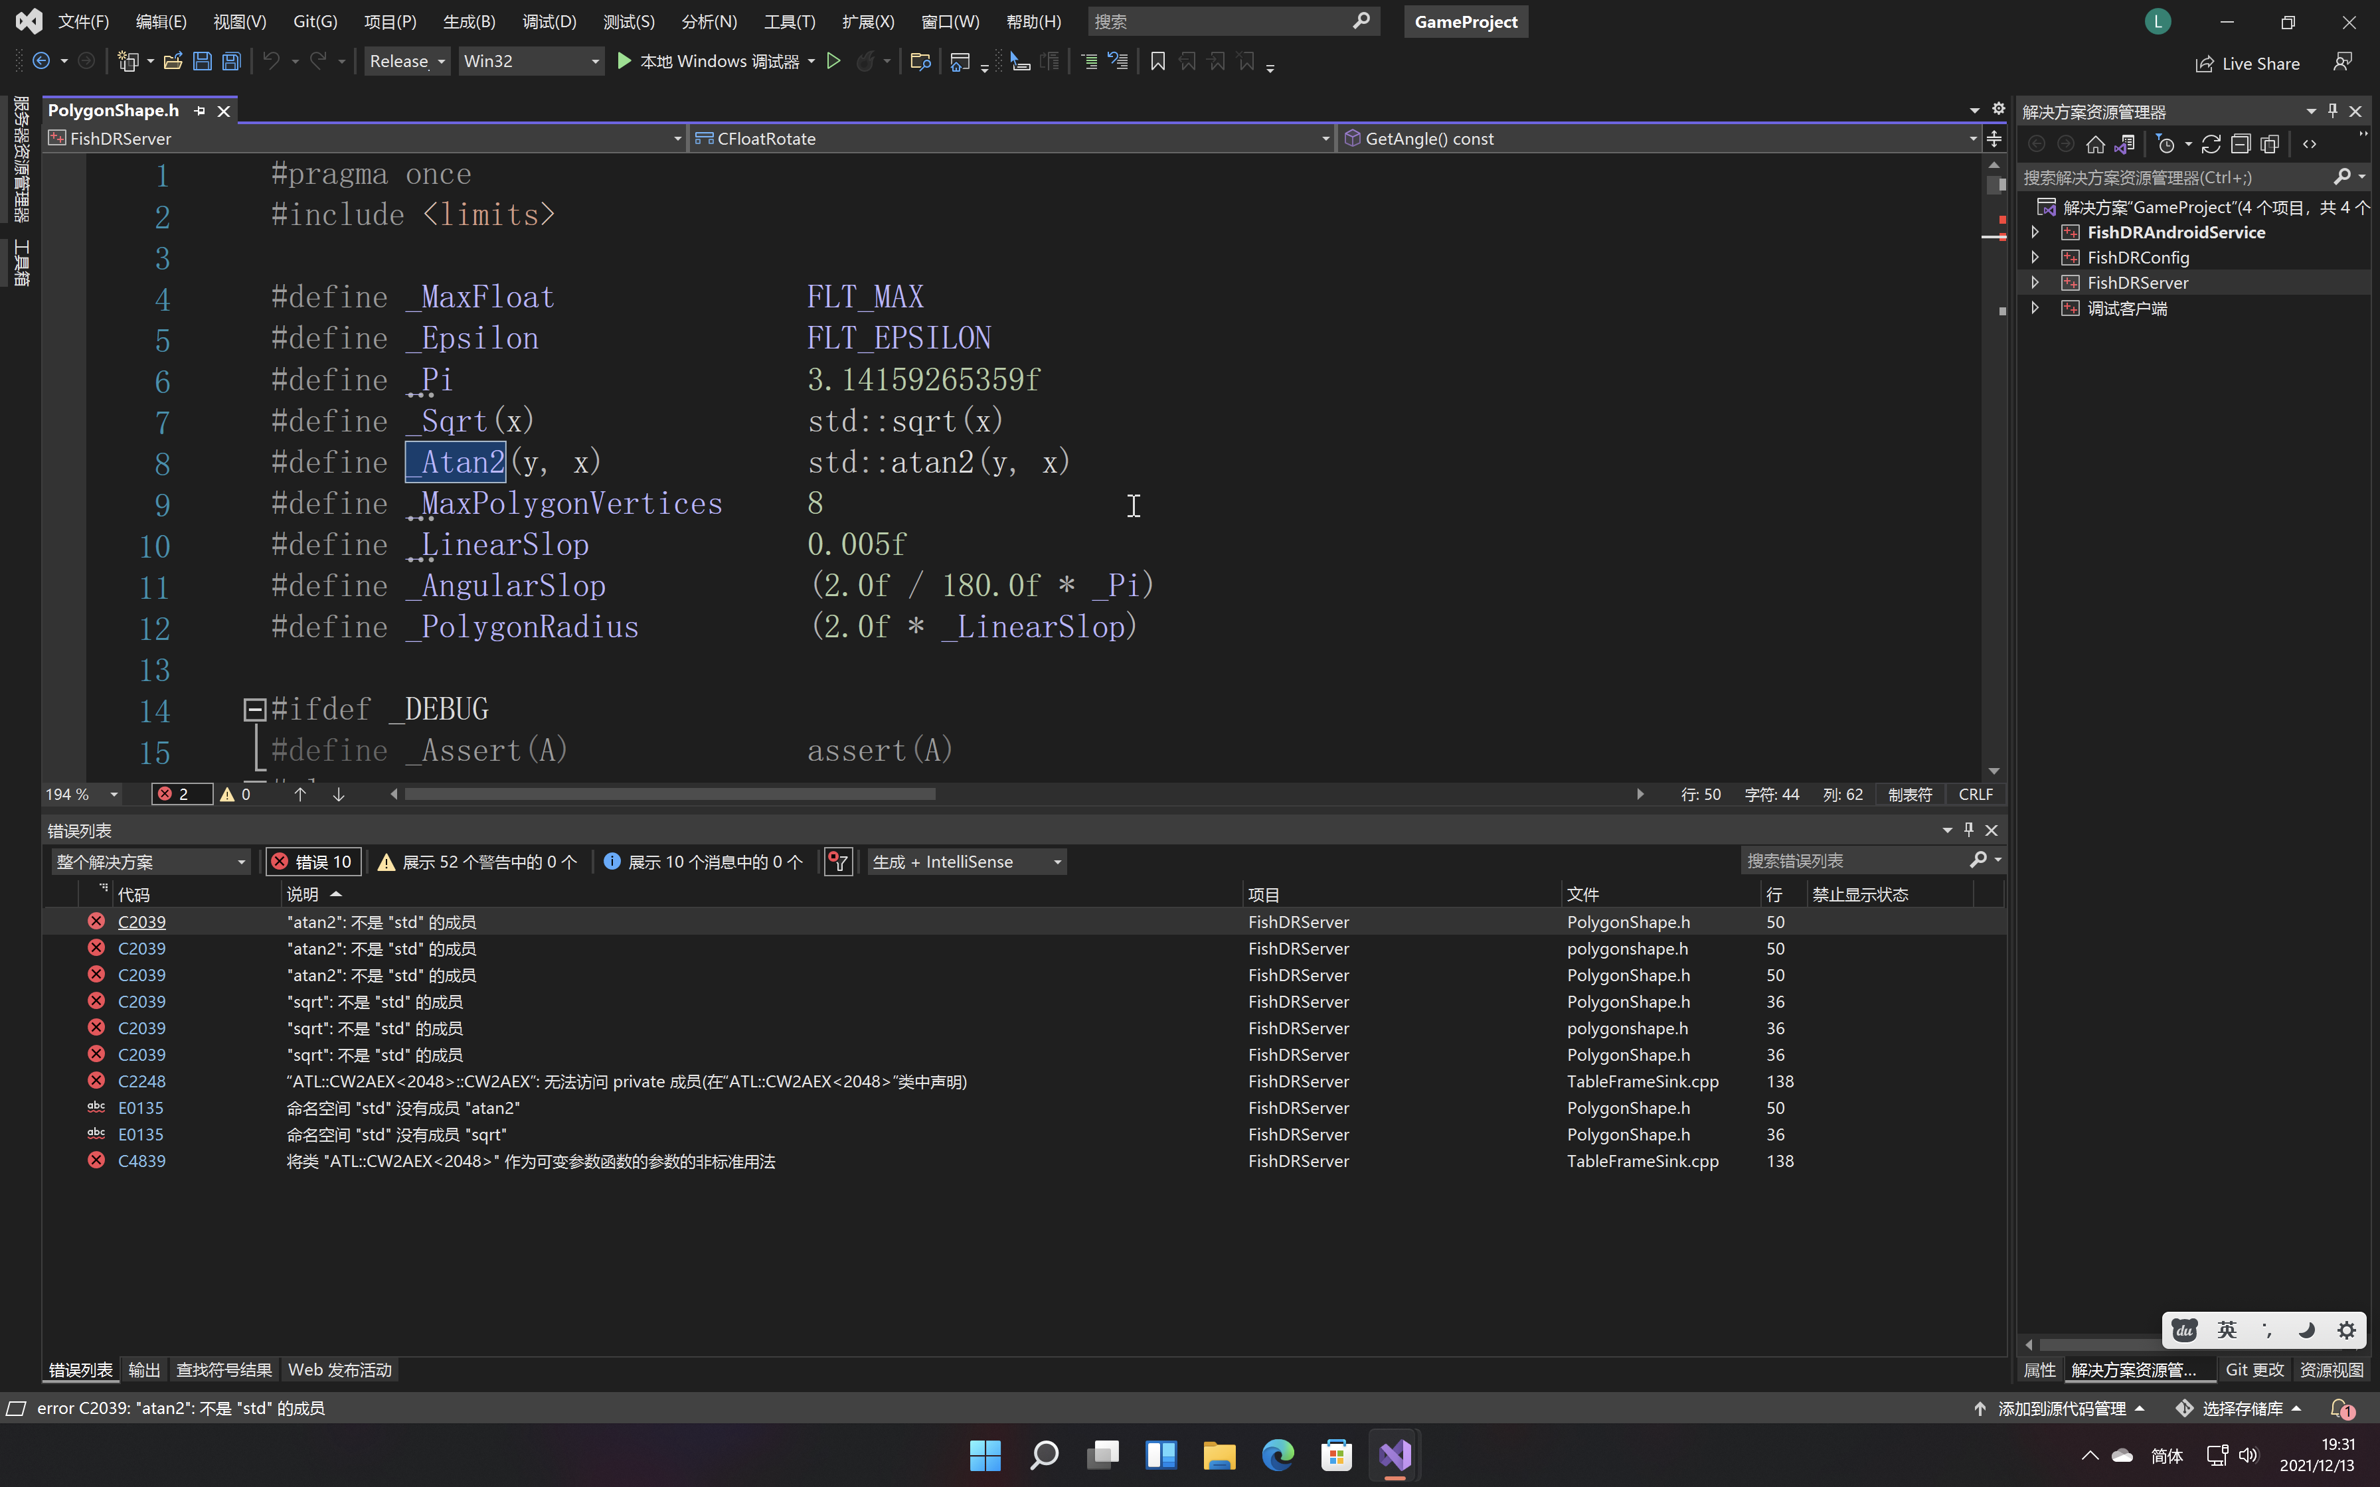Screen dimensions: 2380x1487
Task: Open the Git(G) menu
Action: [x=315, y=21]
